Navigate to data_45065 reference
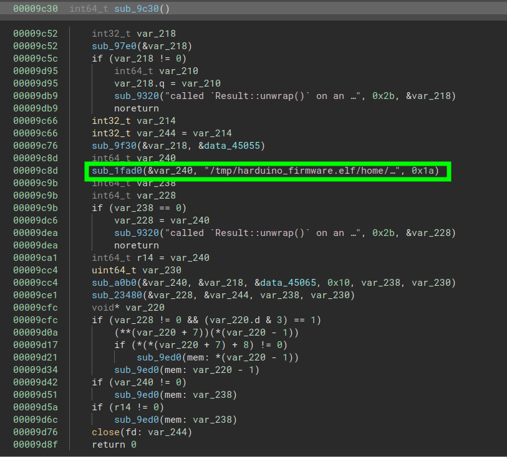This screenshot has width=507, height=457. (x=288, y=283)
